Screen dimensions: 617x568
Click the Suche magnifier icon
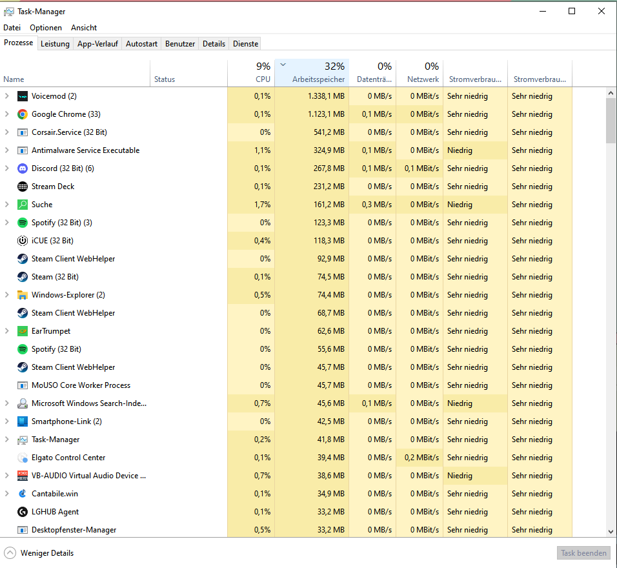click(x=23, y=205)
